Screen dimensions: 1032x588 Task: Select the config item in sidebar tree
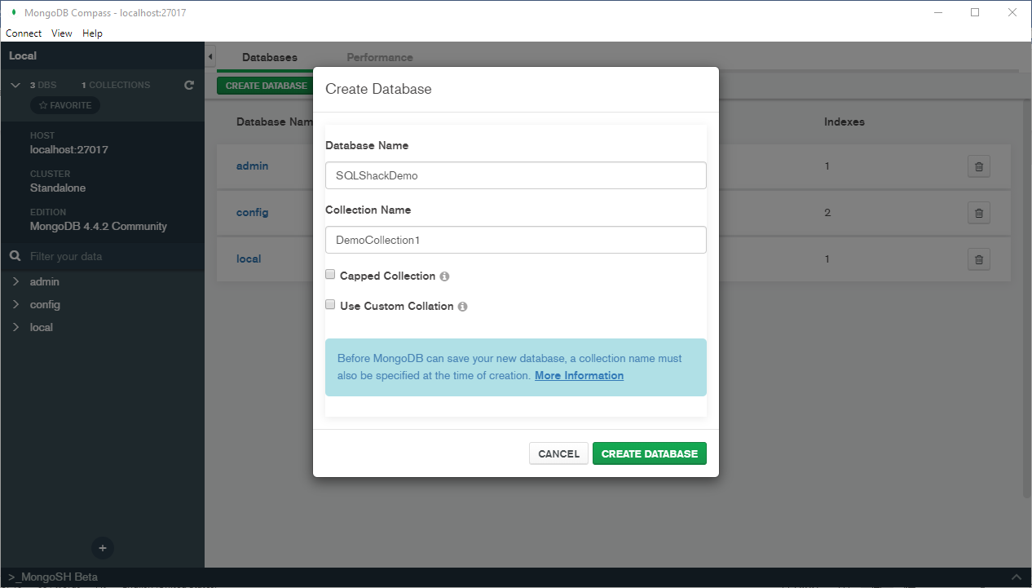point(45,304)
